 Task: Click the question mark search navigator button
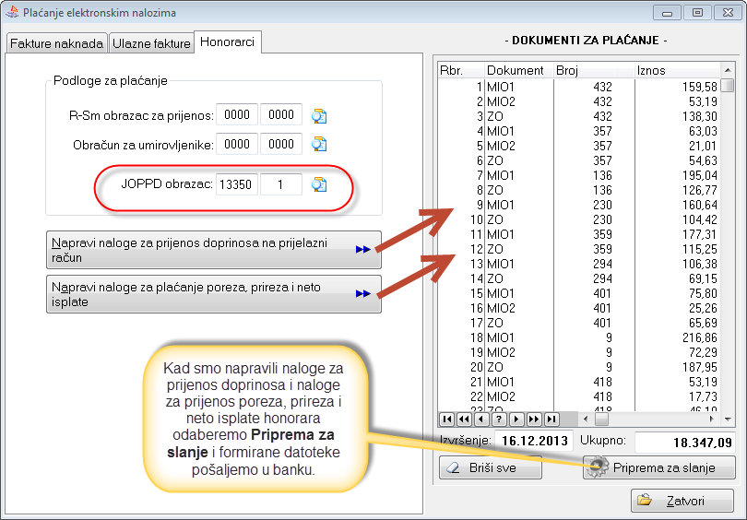(499, 419)
